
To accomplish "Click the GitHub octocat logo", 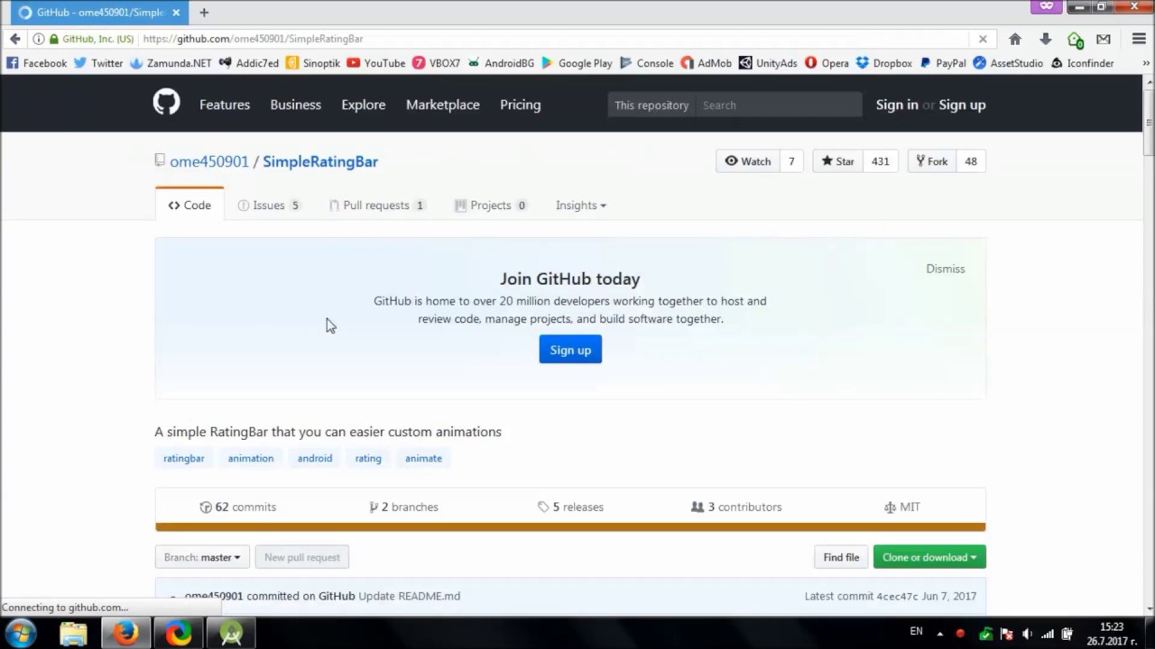I will tap(166, 104).
